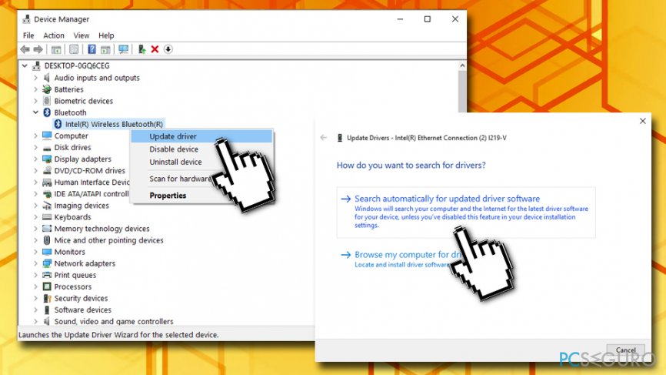Choose Update driver from context menu
Screen dimensions: 666x375
pyautogui.click(x=201, y=136)
